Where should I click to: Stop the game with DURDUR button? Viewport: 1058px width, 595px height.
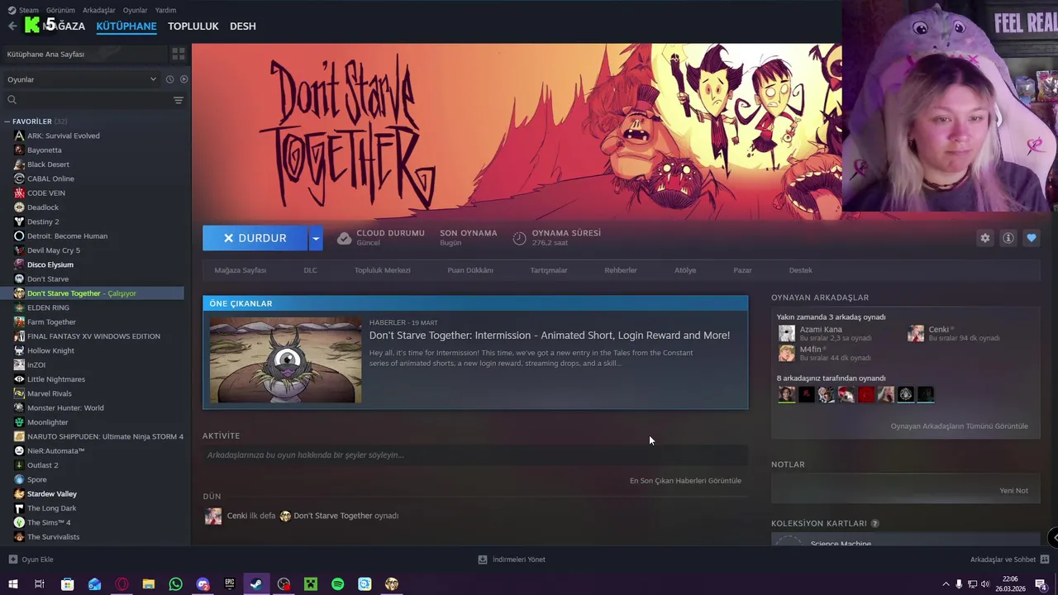[x=255, y=238]
